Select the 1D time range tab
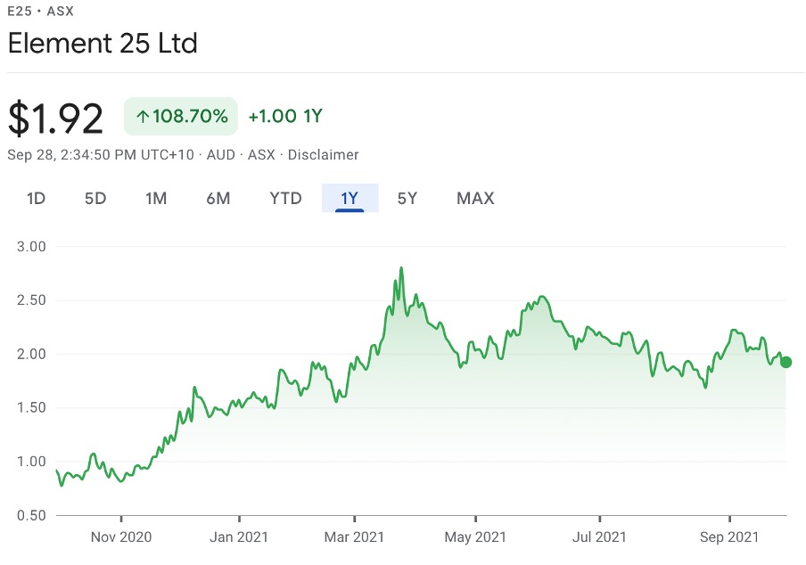806x565 pixels. click(x=36, y=198)
